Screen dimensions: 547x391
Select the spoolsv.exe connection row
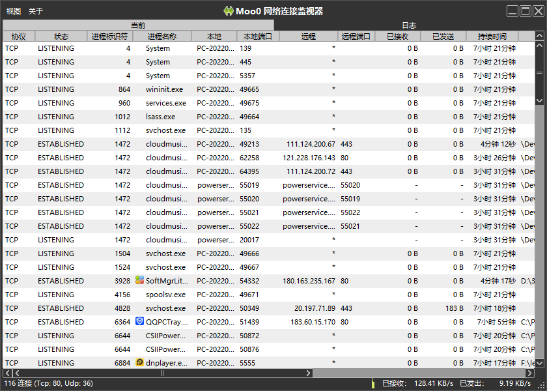click(260, 295)
